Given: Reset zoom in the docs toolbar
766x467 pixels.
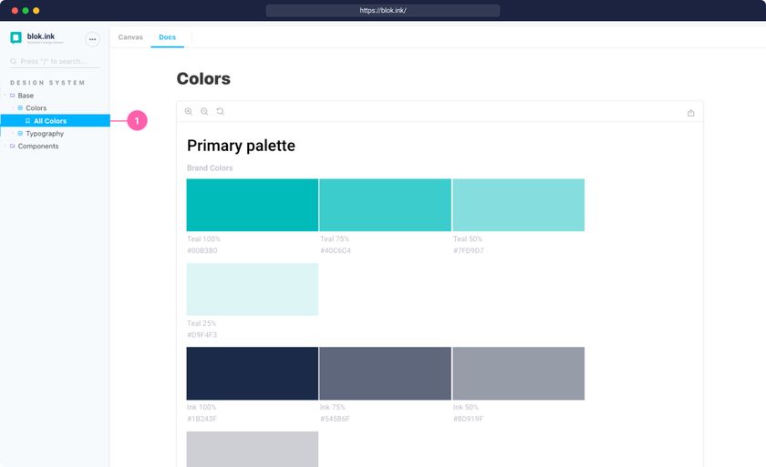Looking at the screenshot, I should 220,112.
